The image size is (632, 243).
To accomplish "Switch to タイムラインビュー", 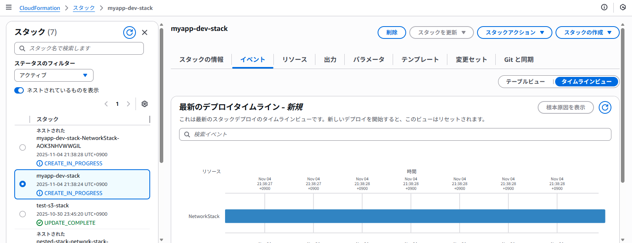I will click(586, 82).
